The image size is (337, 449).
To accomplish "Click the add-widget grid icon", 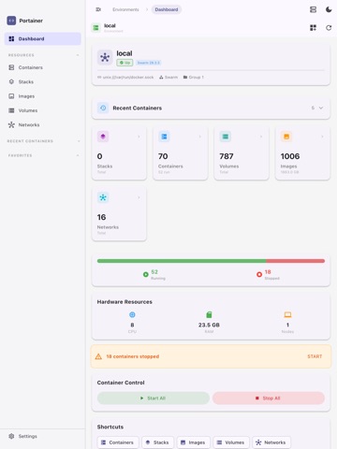I will (x=313, y=28).
